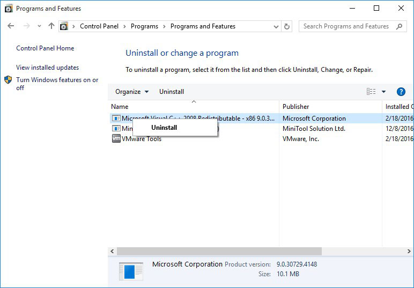414x288 pixels.
Task: Sort by the Installed On column header
Action: pos(398,107)
